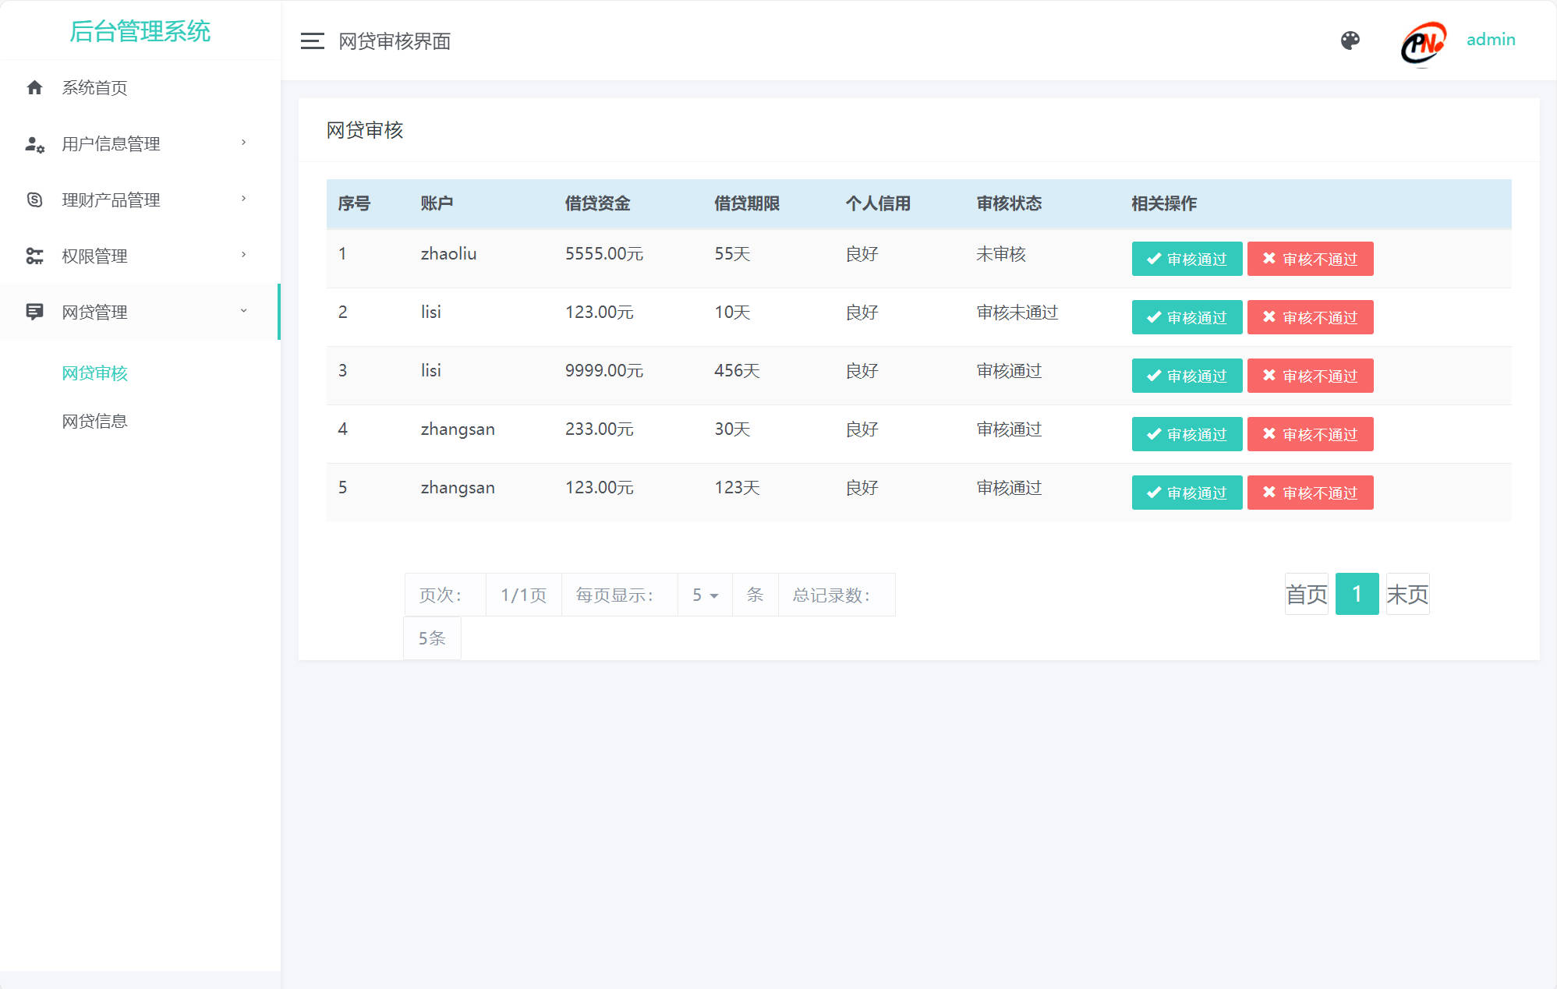Select 网贷审核 in the sidebar
The image size is (1557, 989).
pos(94,373)
